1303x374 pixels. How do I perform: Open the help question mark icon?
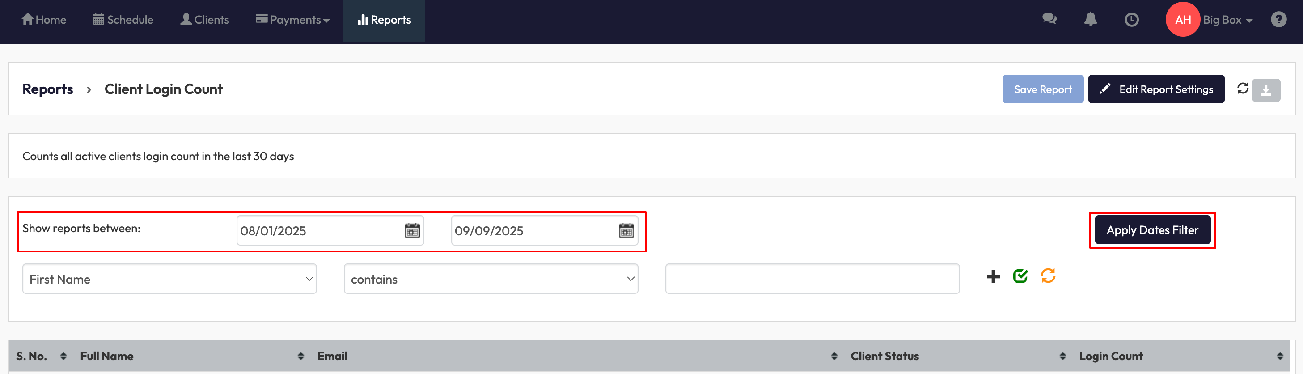click(1278, 20)
